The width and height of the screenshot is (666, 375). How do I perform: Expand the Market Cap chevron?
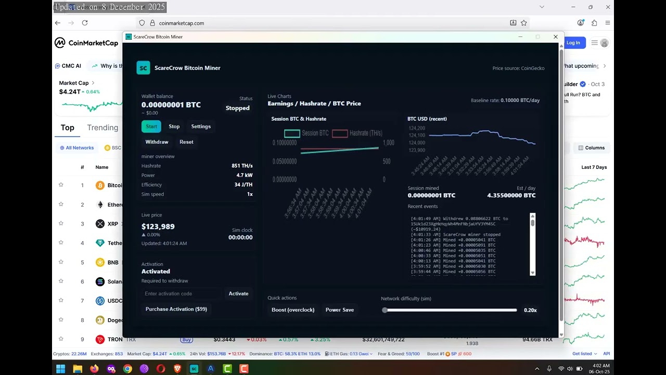93,83
